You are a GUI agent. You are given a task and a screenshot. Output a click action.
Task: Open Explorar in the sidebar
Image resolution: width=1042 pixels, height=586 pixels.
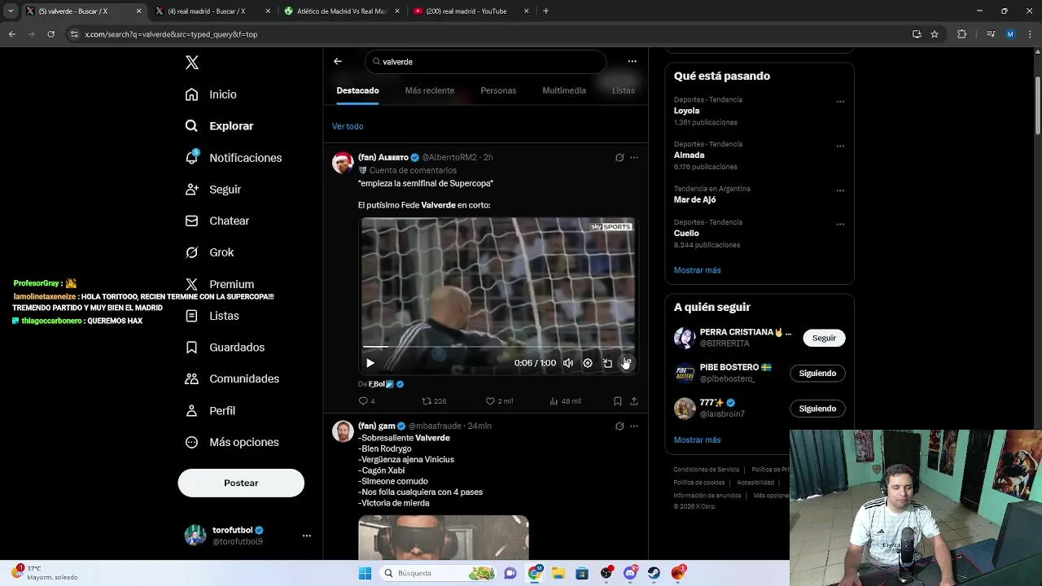[219, 126]
